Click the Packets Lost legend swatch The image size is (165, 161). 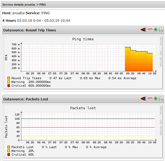coord(9,147)
